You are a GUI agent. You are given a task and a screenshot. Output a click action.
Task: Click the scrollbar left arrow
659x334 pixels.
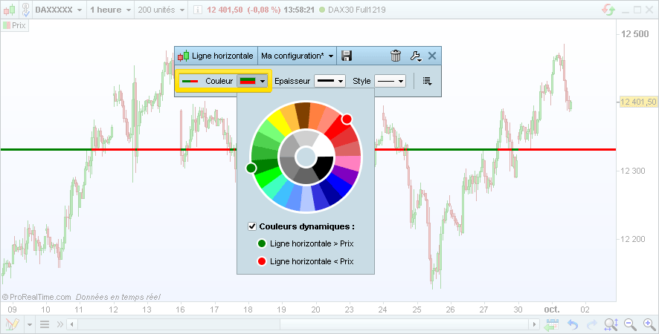[x=72, y=324]
